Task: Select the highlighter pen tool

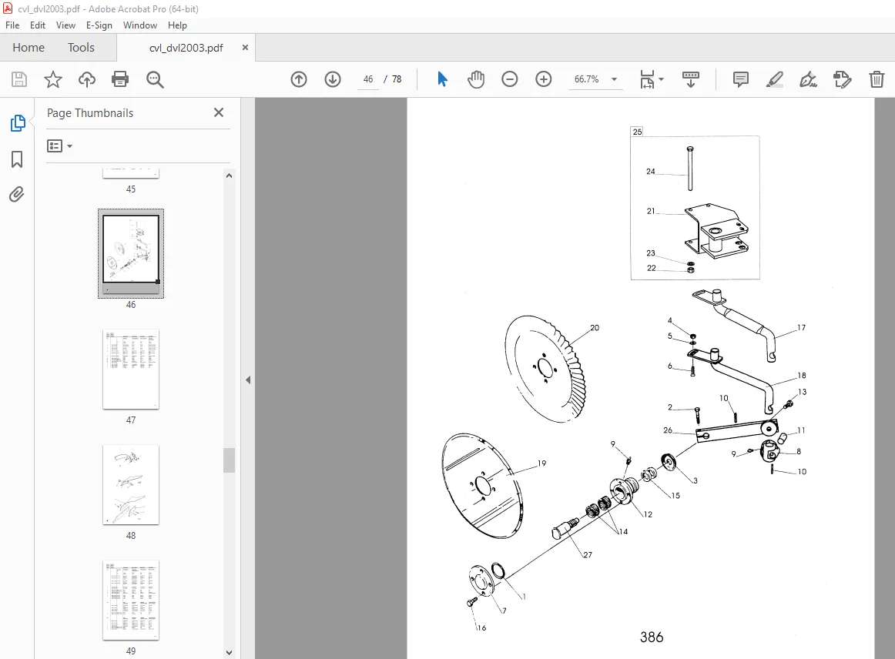Action: [775, 79]
